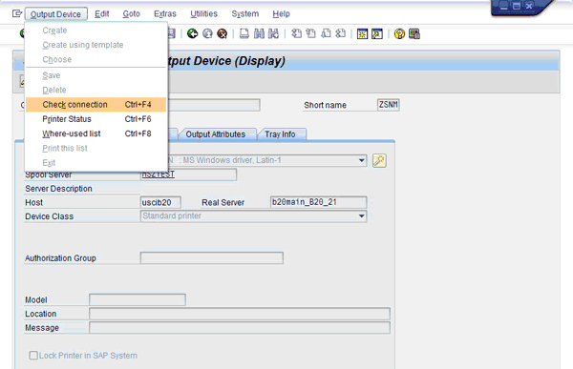Click the Host field uscib20
The height and width of the screenshot is (369, 573).
pyautogui.click(x=160, y=202)
